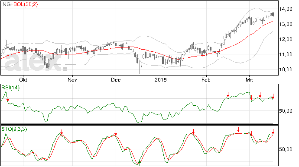Select the RSI(14) indicator label

10,88
